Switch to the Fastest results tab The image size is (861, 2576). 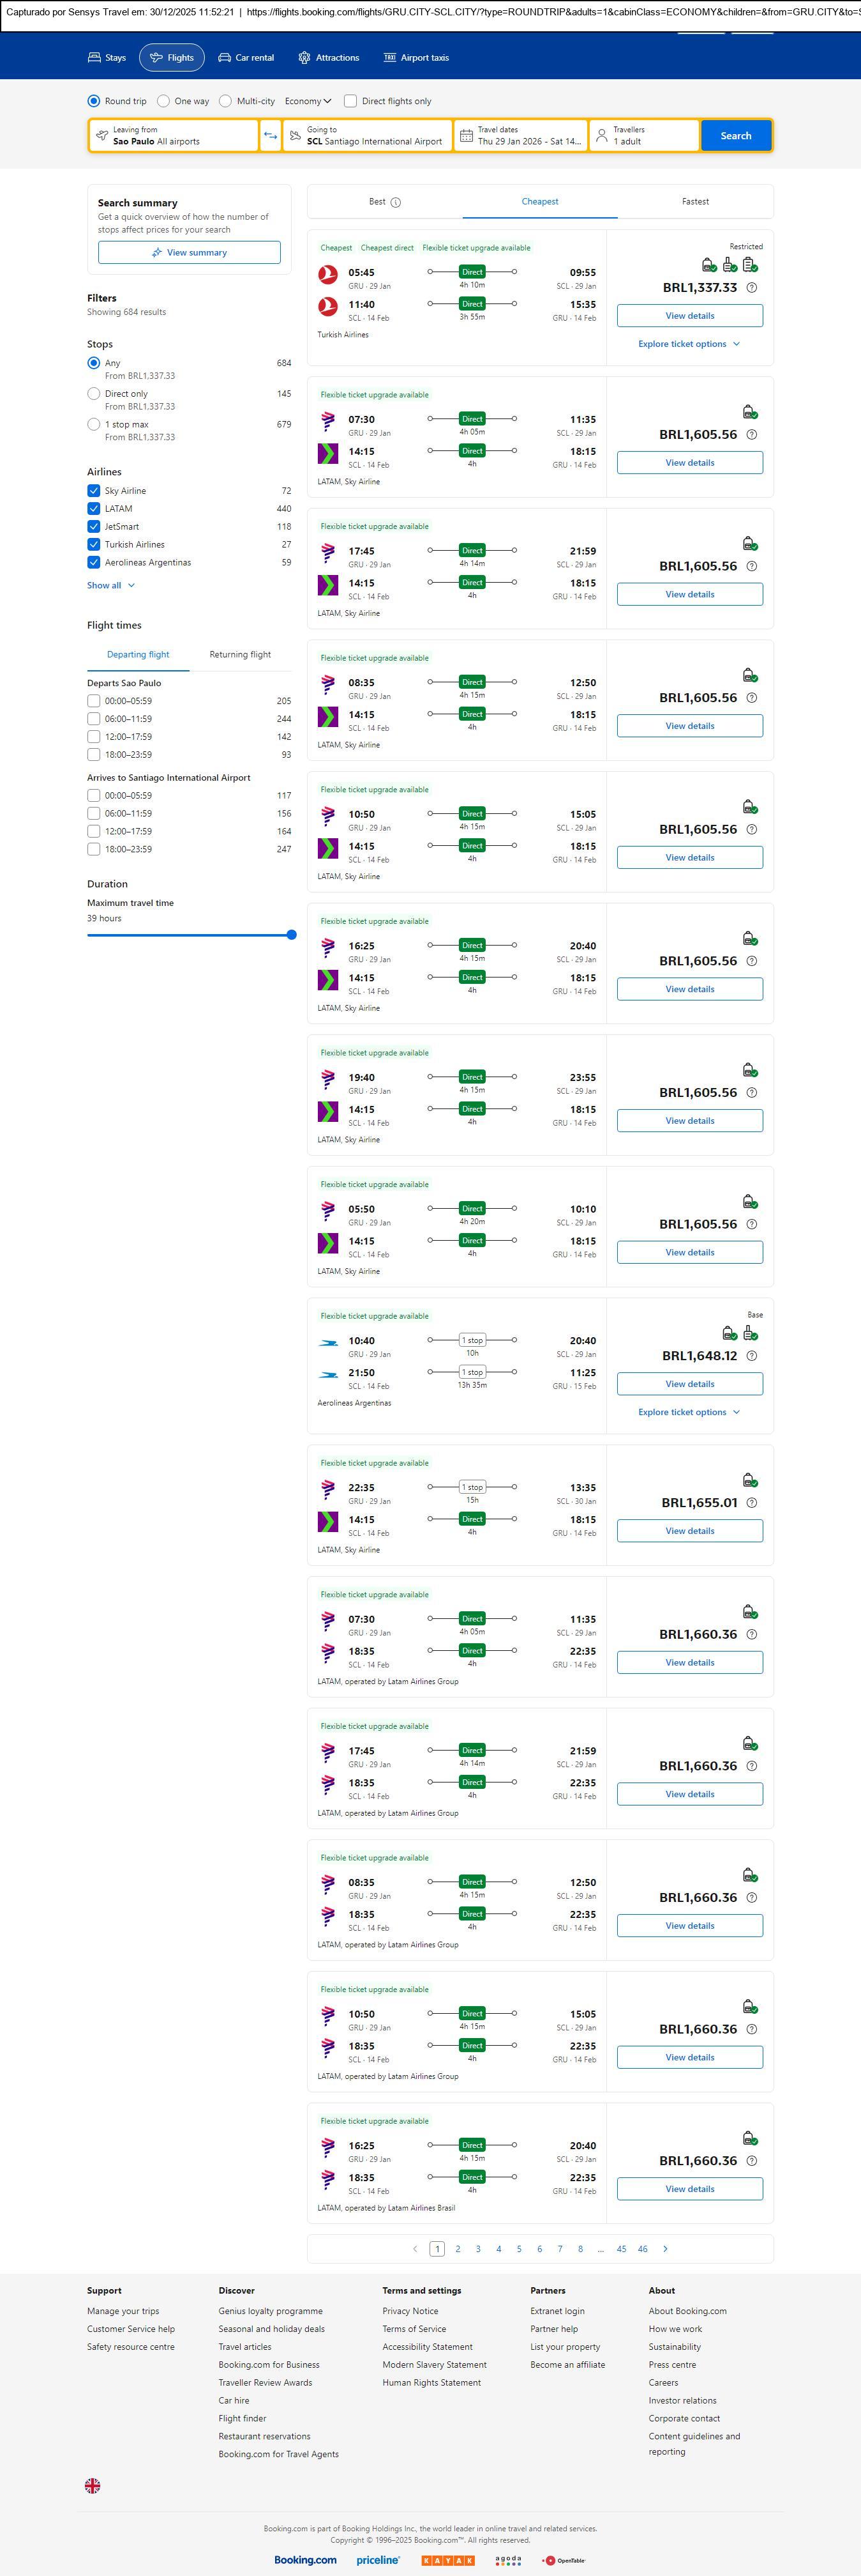coord(695,202)
